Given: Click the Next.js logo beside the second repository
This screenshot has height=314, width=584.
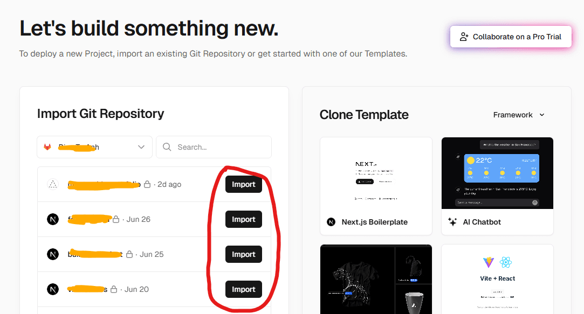Looking at the screenshot, I should [x=52, y=219].
